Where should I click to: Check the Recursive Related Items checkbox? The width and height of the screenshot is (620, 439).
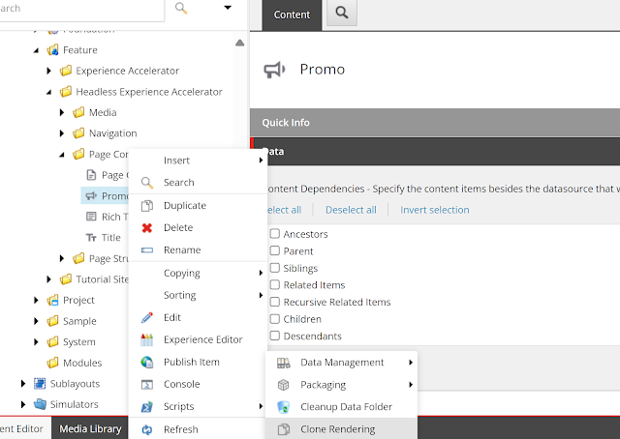pos(275,302)
